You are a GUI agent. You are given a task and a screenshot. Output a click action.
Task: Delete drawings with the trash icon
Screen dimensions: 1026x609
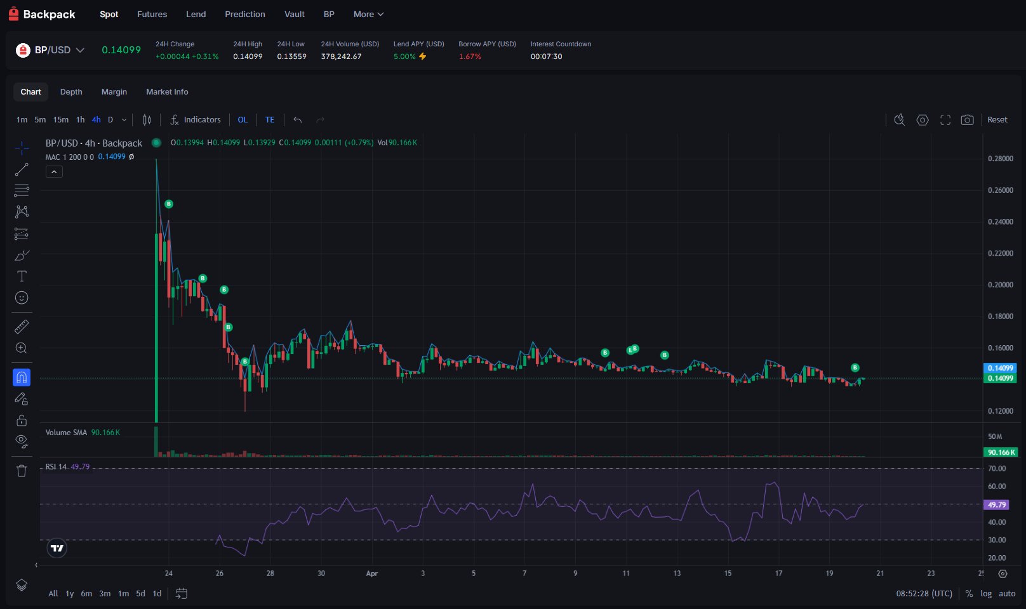tap(22, 471)
